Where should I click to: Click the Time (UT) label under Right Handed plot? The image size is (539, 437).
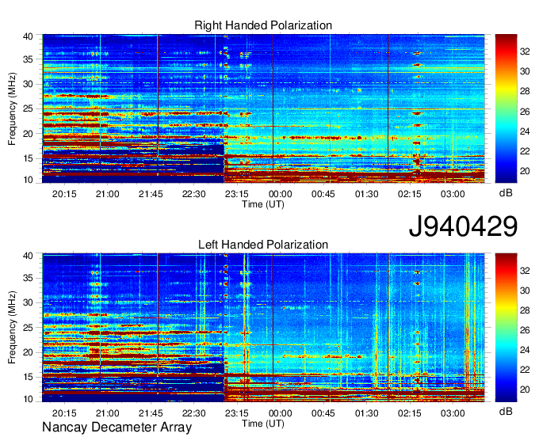pos(263,204)
